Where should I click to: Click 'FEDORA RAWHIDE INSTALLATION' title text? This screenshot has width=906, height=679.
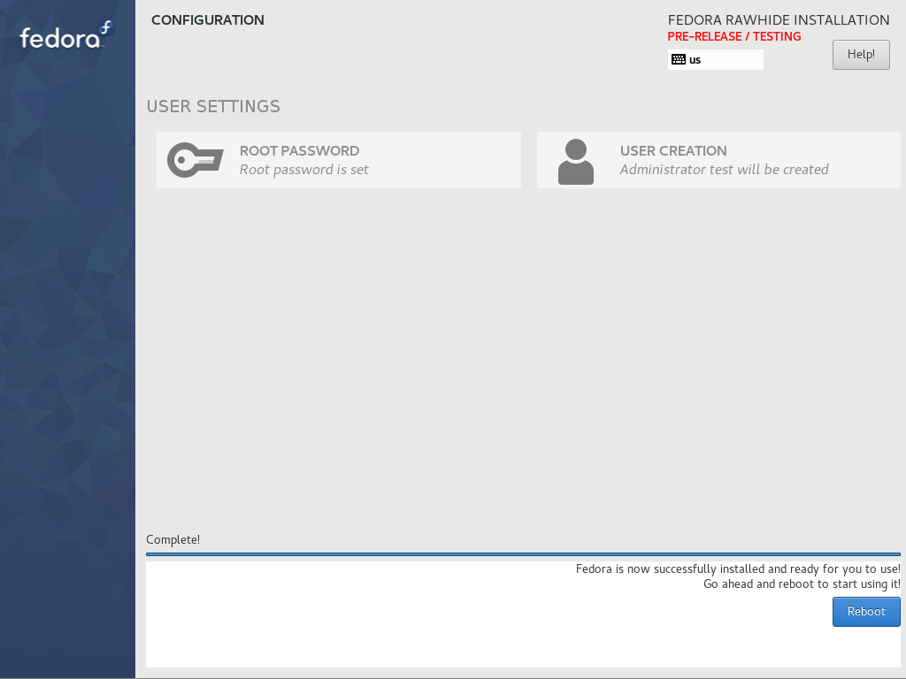pyautogui.click(x=779, y=20)
